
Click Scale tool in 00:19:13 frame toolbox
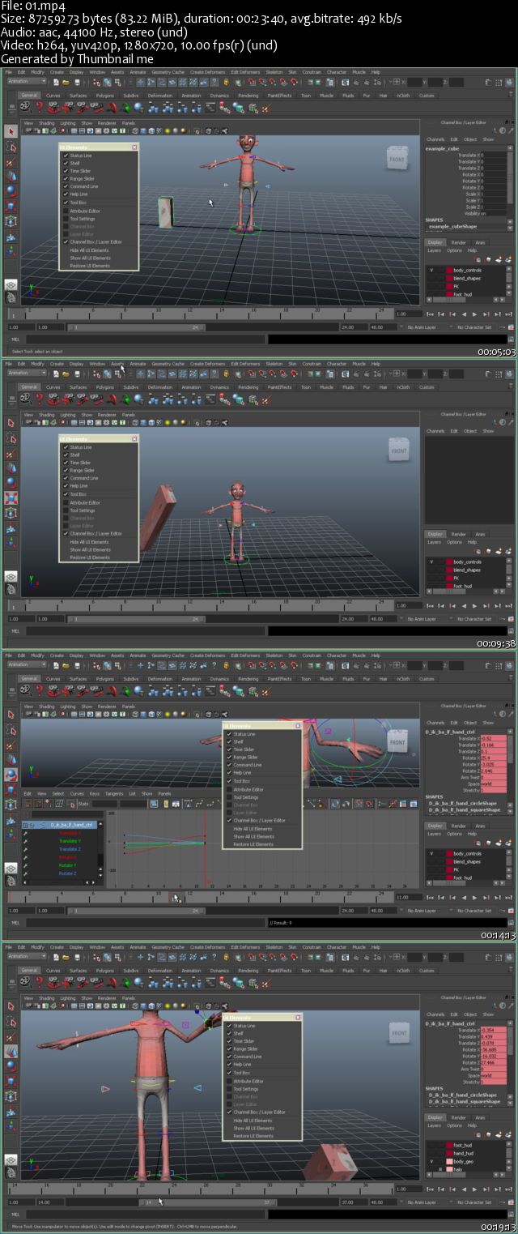[x=11, y=1081]
